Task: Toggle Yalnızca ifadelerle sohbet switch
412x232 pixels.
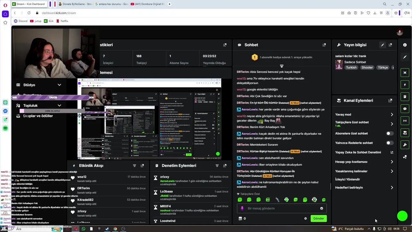Action: tap(389, 143)
